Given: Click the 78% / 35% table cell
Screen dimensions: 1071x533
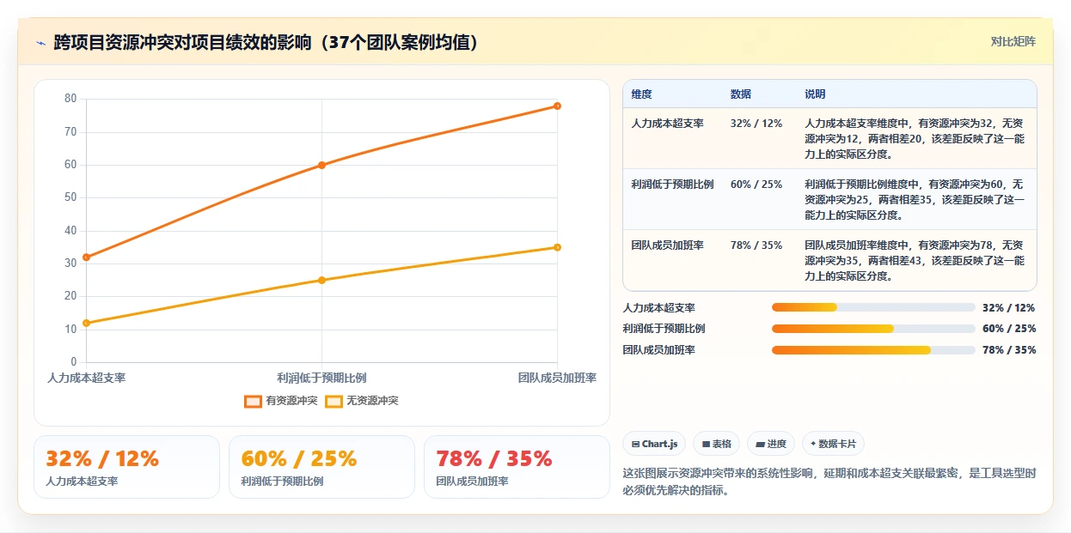Looking at the screenshot, I should point(756,245).
